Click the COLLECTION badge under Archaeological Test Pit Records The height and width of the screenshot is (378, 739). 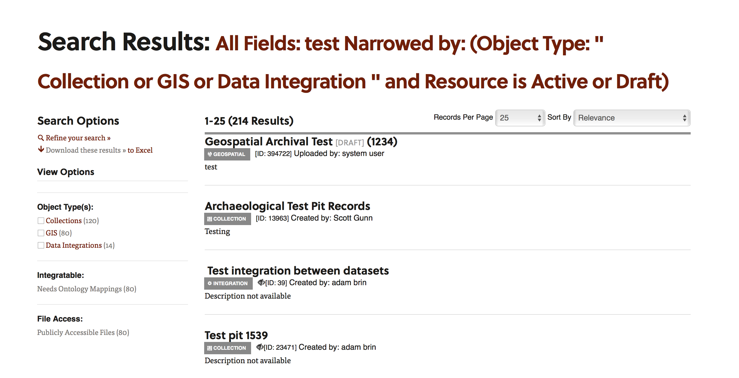pos(228,219)
